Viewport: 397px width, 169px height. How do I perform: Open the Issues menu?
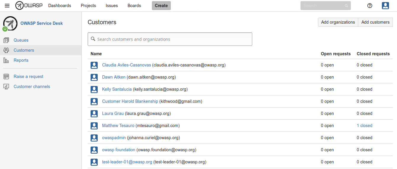click(112, 6)
